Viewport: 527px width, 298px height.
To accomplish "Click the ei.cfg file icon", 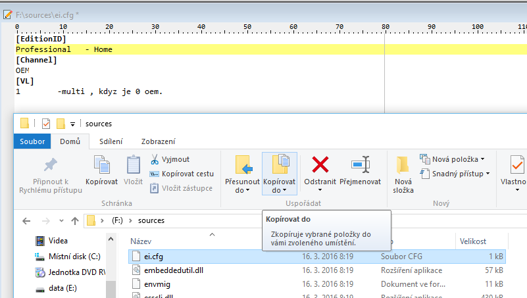I will (136, 256).
